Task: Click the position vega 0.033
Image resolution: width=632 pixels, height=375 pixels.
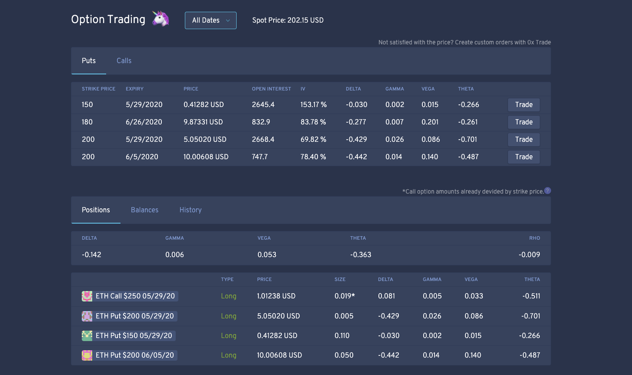Action: coord(474,296)
